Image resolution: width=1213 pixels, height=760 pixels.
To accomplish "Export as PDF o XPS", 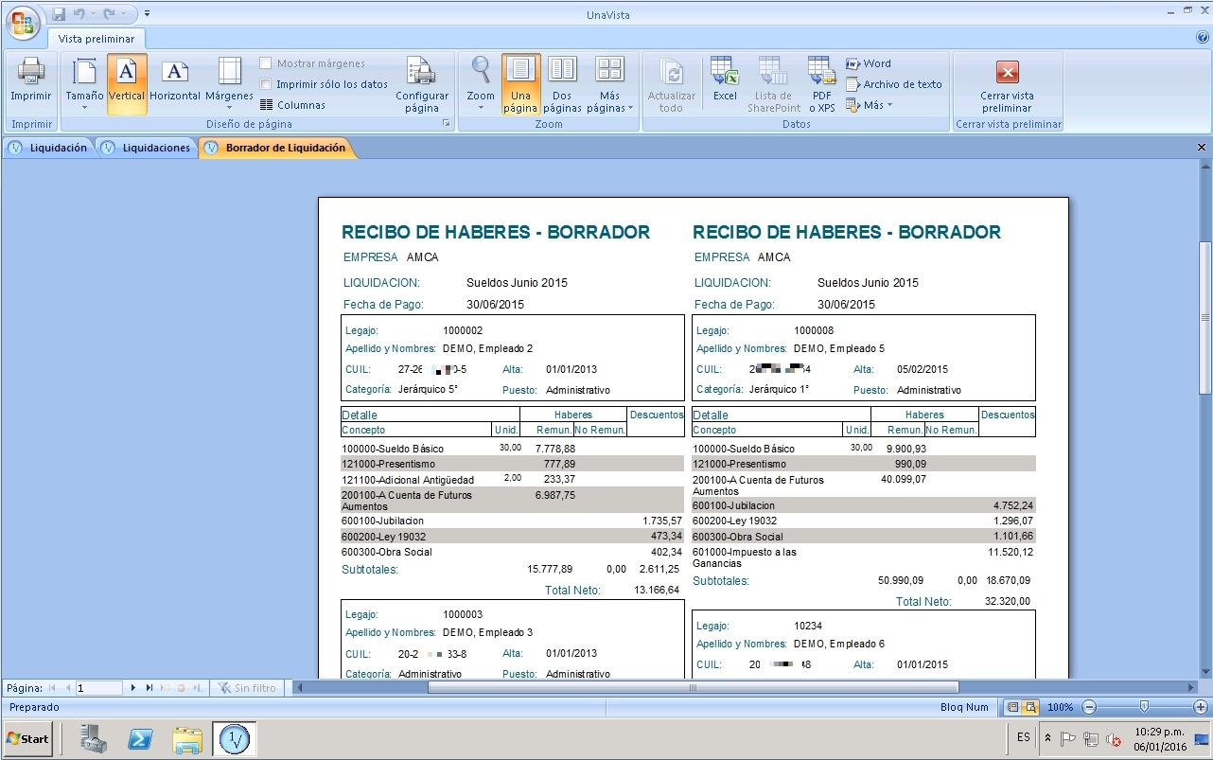I will click(x=821, y=83).
